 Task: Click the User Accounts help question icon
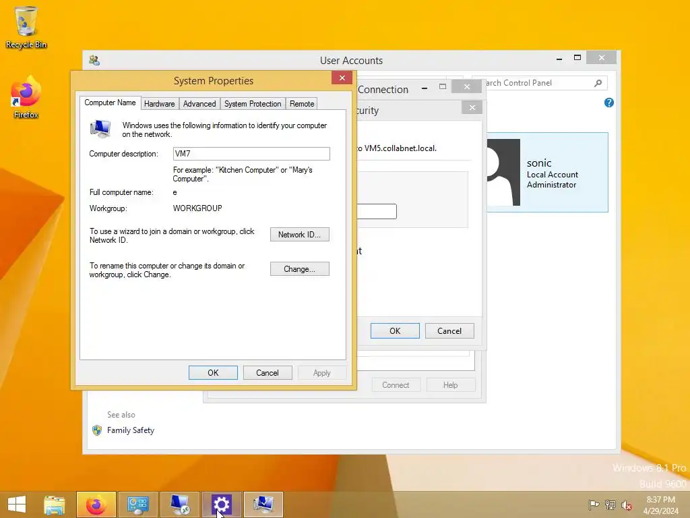609,103
